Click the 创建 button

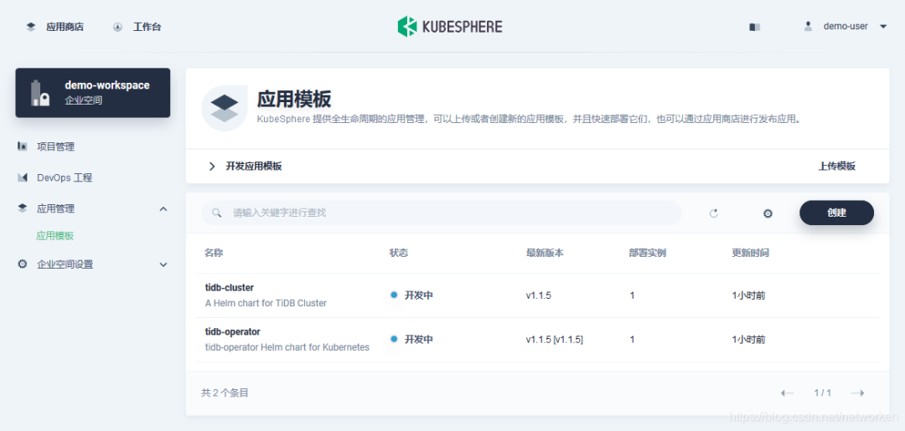point(836,213)
